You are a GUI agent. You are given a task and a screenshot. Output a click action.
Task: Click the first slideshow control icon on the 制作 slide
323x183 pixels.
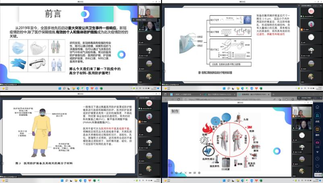(x=172, y=173)
